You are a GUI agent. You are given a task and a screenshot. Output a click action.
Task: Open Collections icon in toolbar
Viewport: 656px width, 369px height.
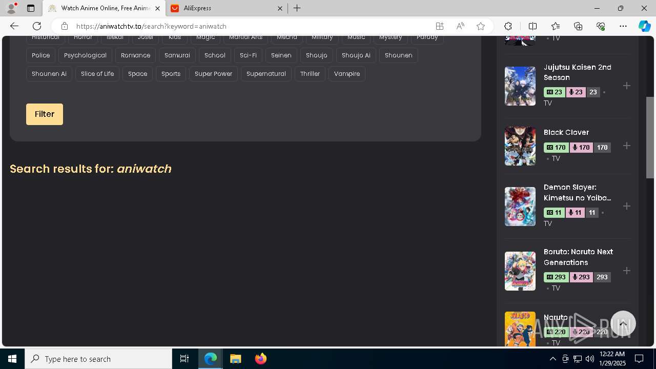click(578, 26)
